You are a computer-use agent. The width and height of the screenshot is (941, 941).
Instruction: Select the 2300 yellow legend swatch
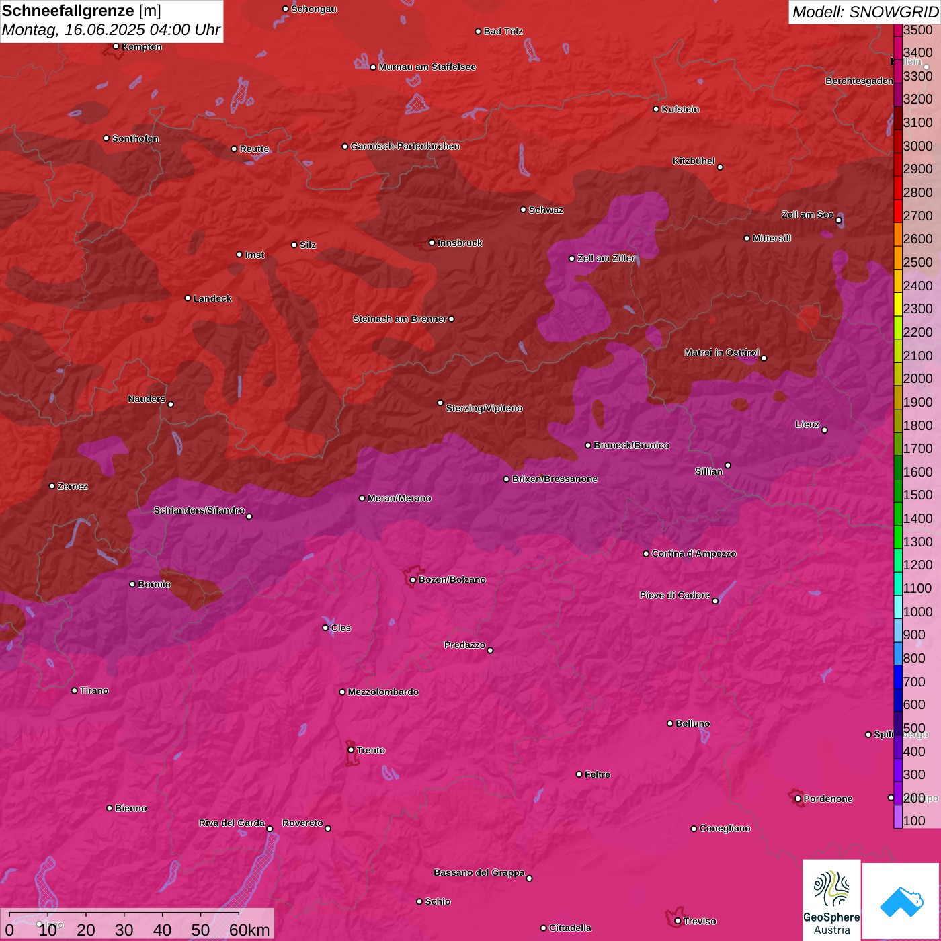click(898, 304)
